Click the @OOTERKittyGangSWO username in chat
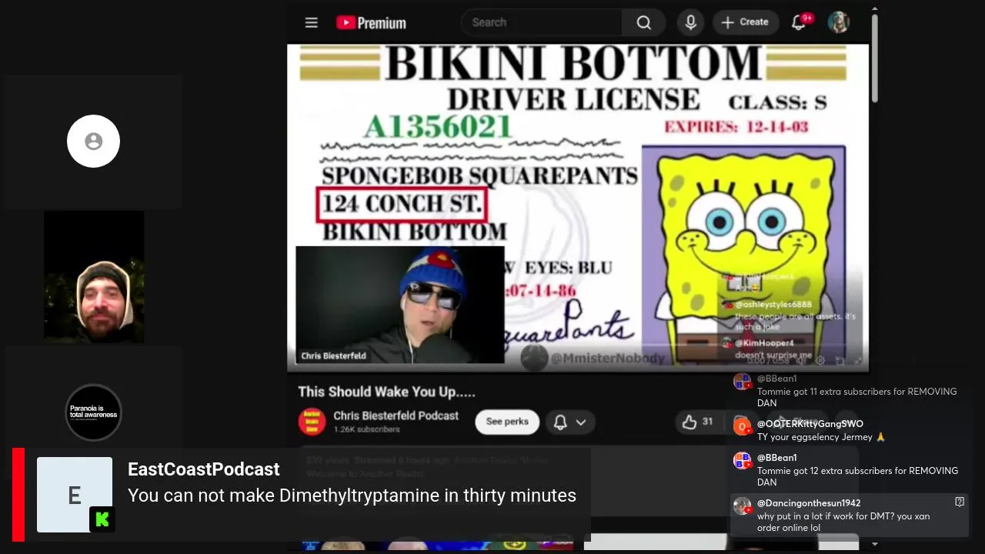 (810, 424)
